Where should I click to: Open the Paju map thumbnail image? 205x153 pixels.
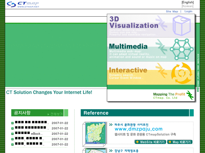pyautogui.click(x=96, y=133)
